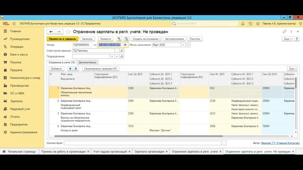303x170 pixels.
Task: Open Руководителю section
Action: [20, 39]
